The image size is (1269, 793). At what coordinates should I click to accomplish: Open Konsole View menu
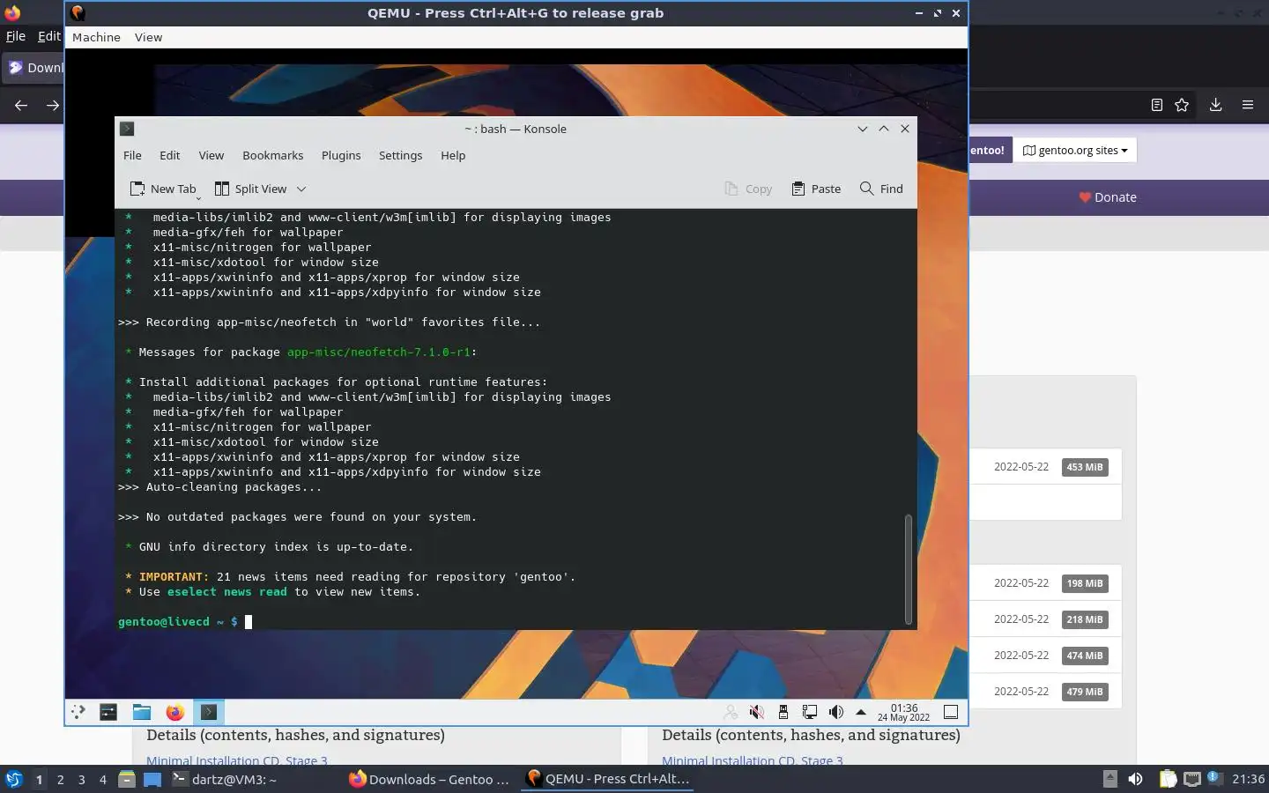point(211,155)
